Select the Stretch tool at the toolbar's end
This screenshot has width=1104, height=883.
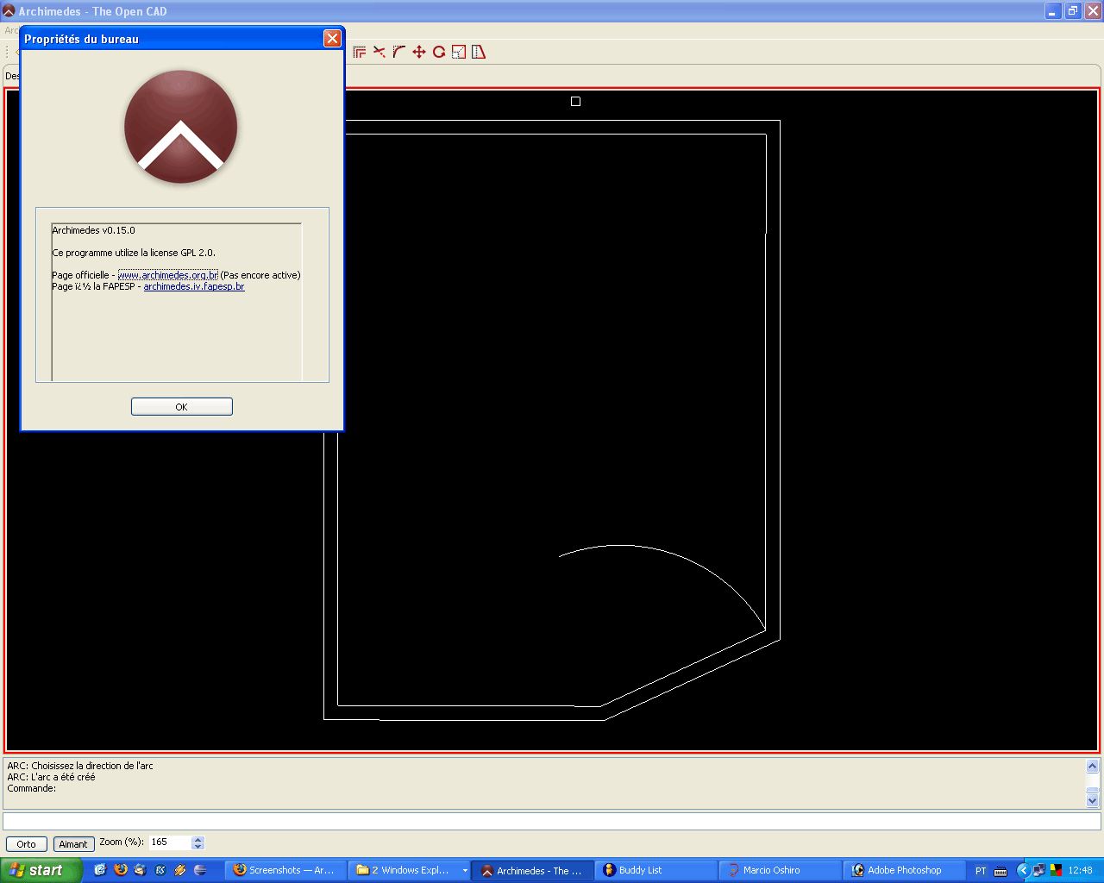[479, 52]
